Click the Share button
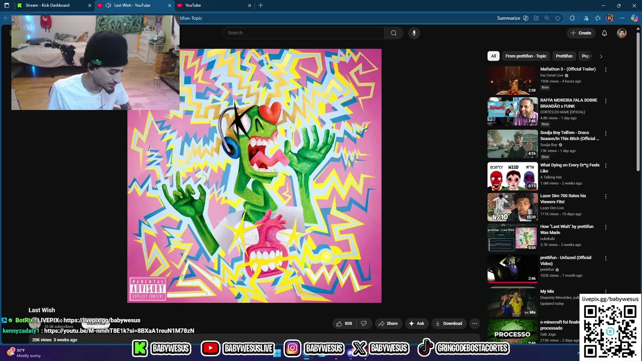 [x=388, y=323]
